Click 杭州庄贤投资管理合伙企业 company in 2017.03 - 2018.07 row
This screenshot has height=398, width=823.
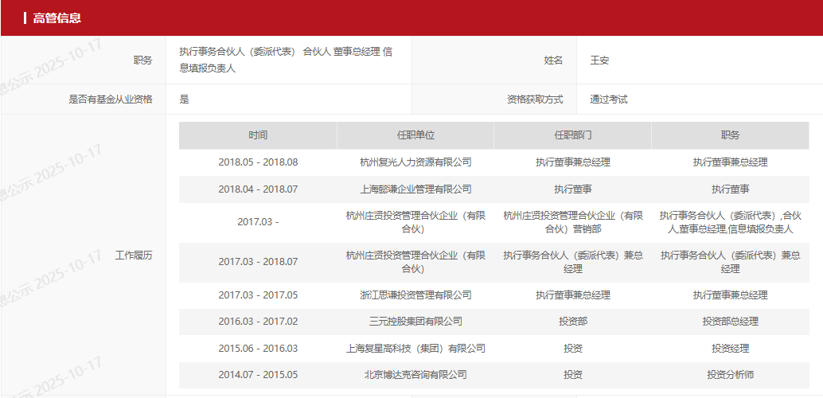[415, 262]
